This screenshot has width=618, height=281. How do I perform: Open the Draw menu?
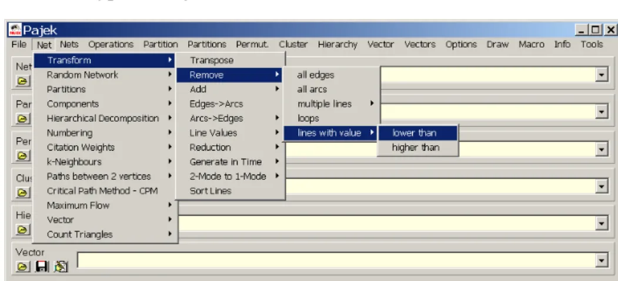click(497, 45)
